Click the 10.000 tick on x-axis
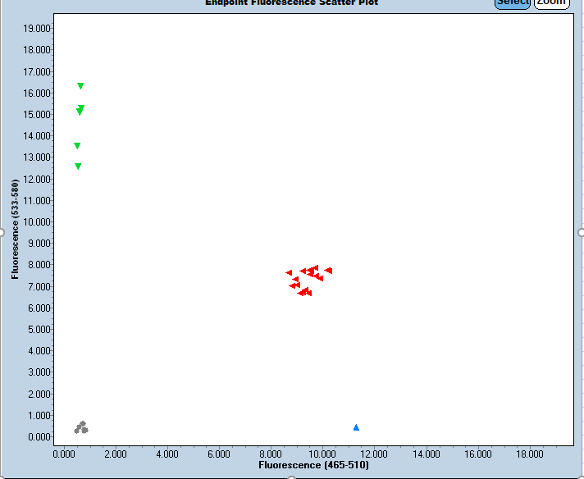This screenshot has height=479, width=584. 322,453
